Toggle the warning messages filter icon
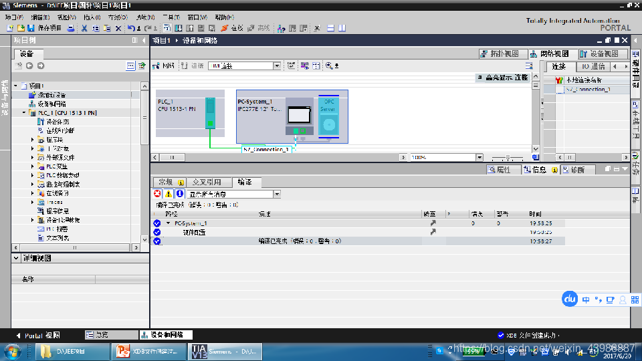The height and width of the screenshot is (361, 642). pyautogui.click(x=169, y=194)
